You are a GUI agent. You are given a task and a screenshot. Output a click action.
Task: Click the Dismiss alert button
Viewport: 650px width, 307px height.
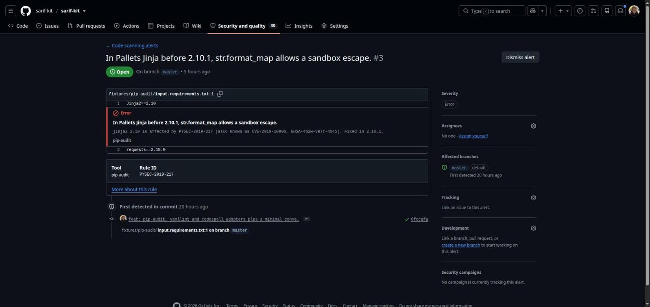click(520, 57)
